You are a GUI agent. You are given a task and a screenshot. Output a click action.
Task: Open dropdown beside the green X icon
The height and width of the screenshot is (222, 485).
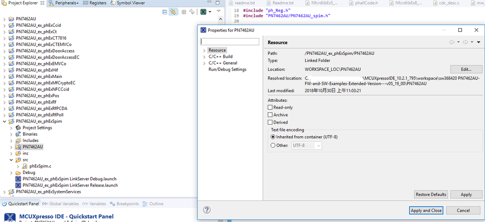210,12
